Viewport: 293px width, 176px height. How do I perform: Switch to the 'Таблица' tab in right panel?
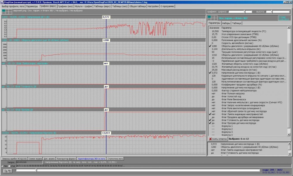click(x=236, y=23)
